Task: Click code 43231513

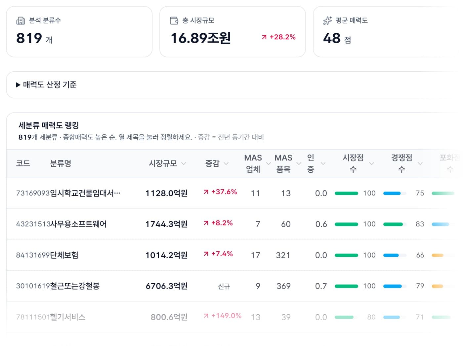Action: [33, 224]
